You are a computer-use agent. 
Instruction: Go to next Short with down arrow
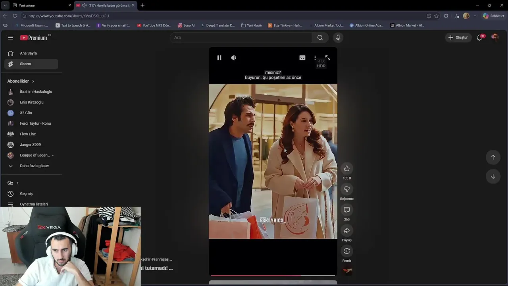(x=493, y=176)
